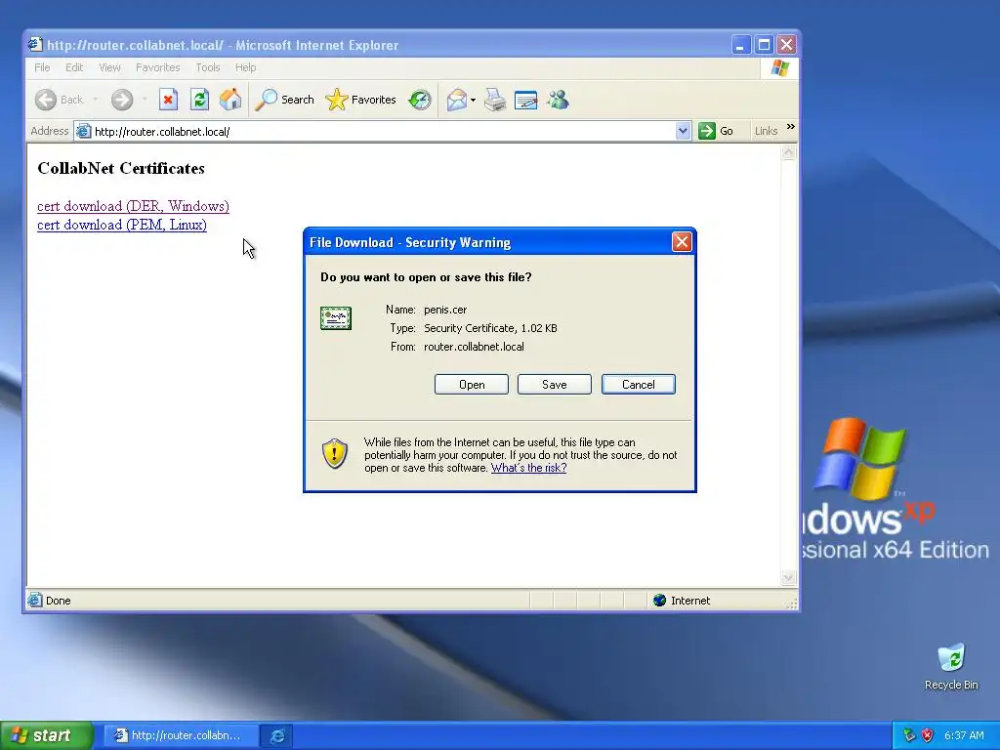Click the Edit page icon in toolbar

point(525,101)
